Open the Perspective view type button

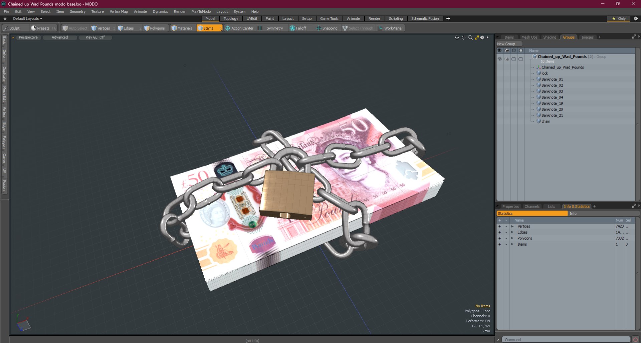(x=28, y=37)
